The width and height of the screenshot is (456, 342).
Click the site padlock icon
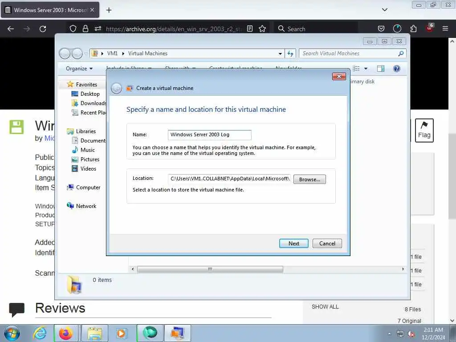[x=85, y=28]
